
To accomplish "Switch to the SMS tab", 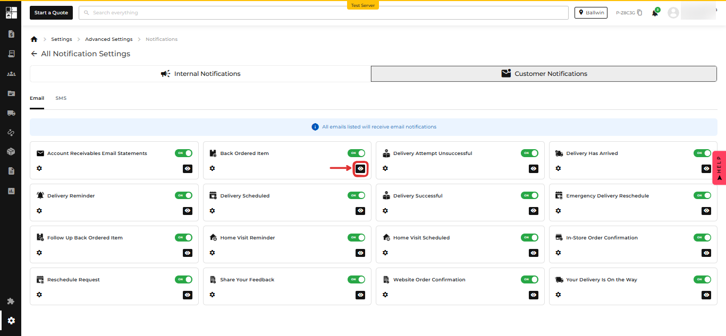I will coord(61,98).
